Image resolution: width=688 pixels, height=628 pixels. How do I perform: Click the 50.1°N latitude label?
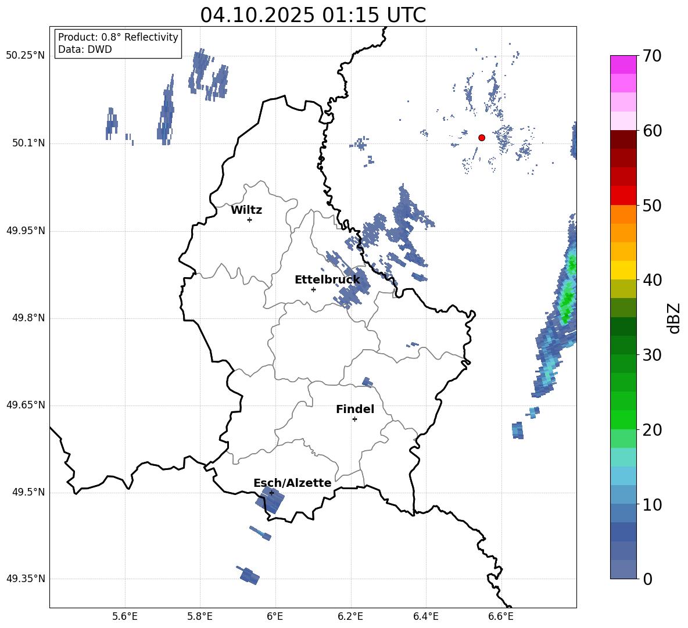point(28,143)
